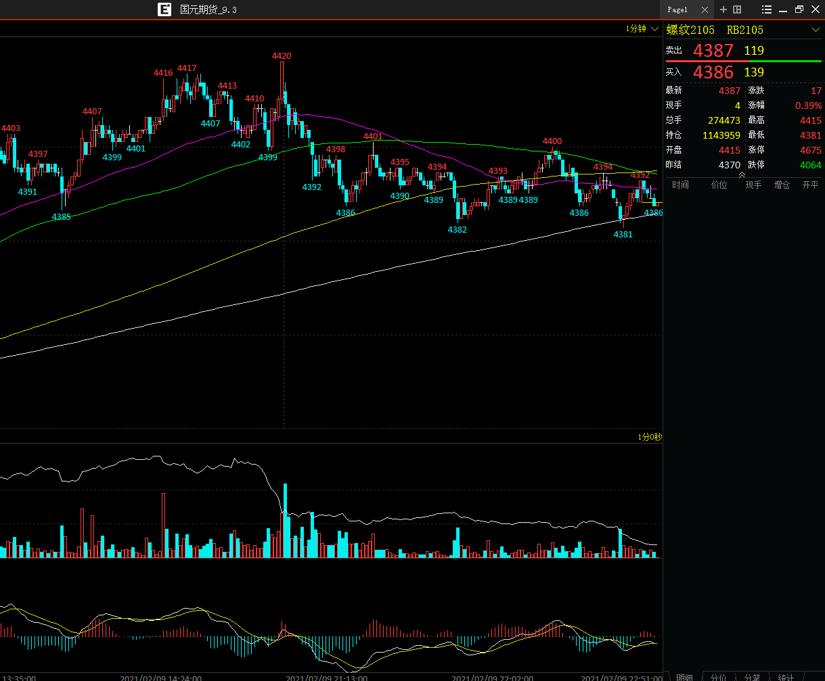Click the 时间 column header
Screen dimensions: 825x681
pyautogui.click(x=681, y=185)
